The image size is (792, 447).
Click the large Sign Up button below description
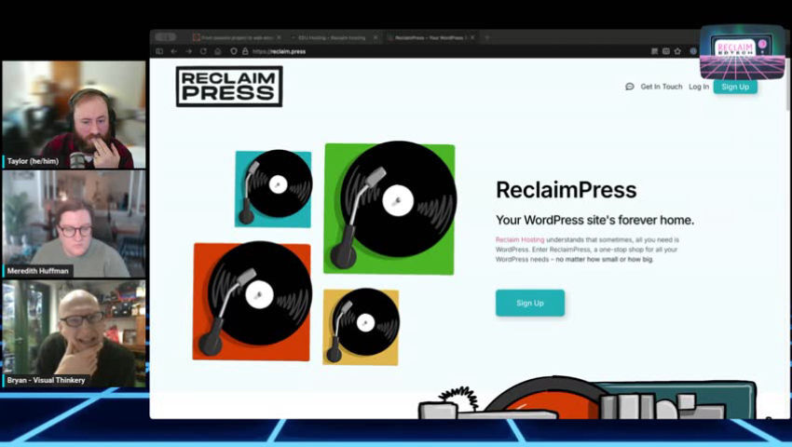530,303
